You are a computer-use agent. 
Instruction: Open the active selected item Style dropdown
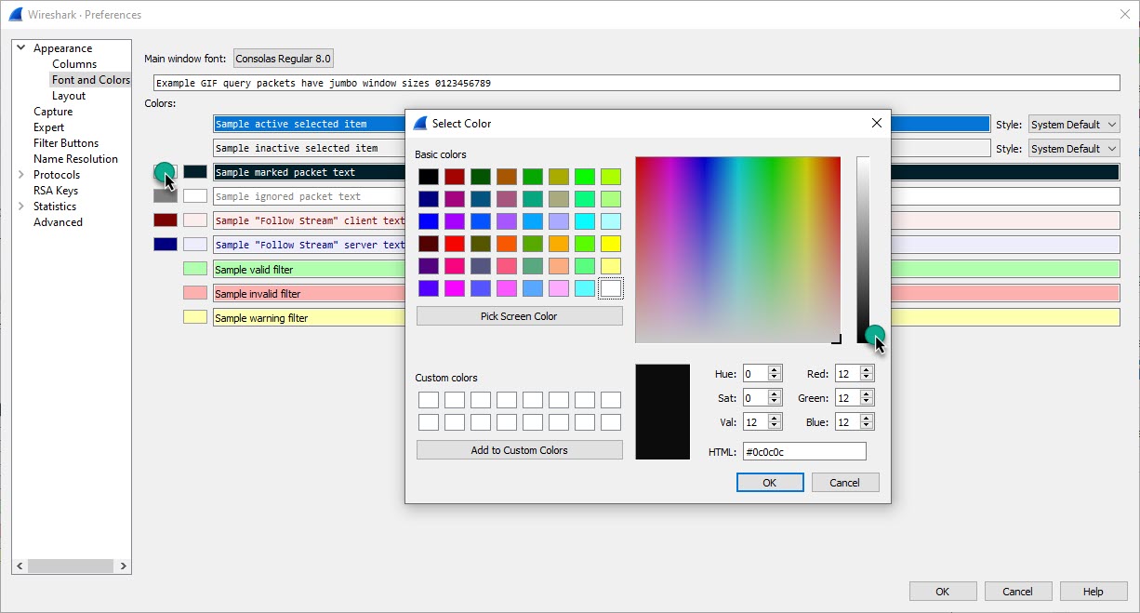click(1073, 125)
